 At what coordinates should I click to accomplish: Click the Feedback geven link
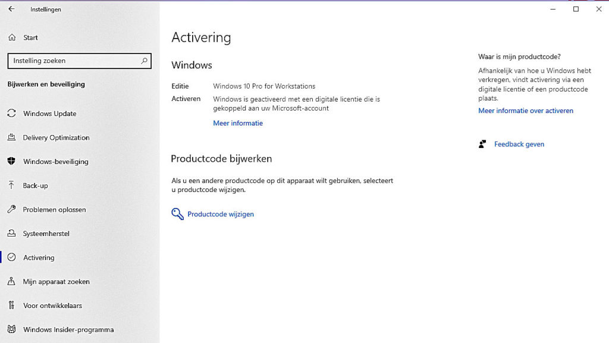point(519,144)
